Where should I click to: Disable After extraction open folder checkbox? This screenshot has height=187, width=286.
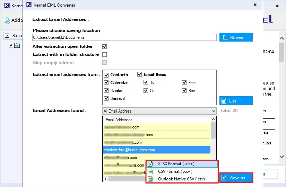click(x=104, y=46)
